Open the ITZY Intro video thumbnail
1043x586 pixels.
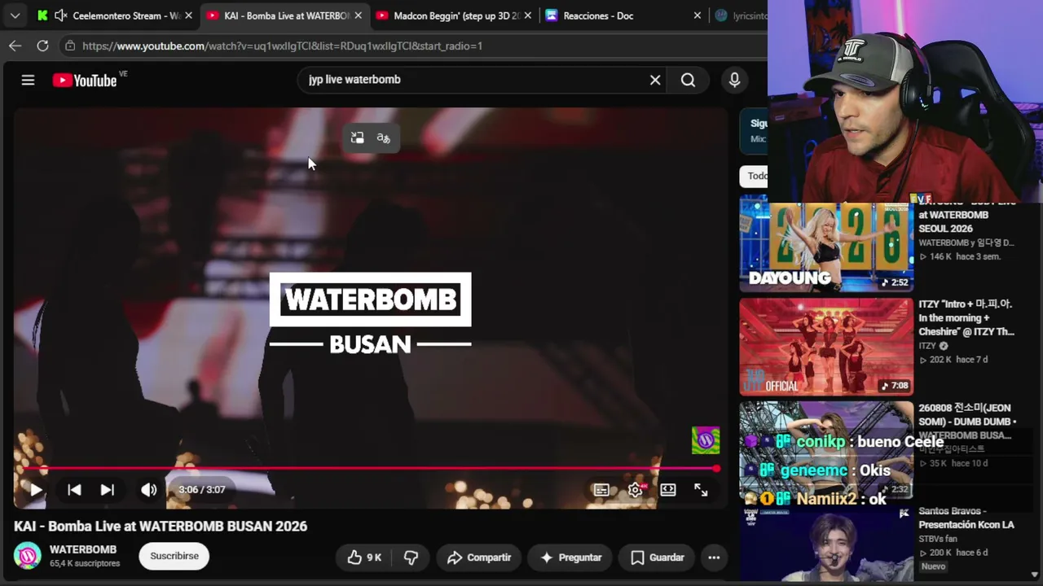(826, 347)
